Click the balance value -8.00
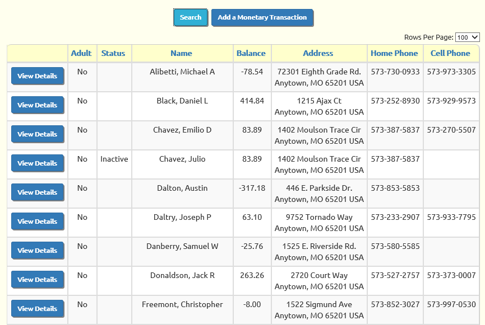 click(x=252, y=304)
